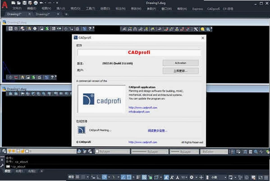Click the status bar customization hamburger icon
Screen dimensions: 270x181
(x=266, y=177)
